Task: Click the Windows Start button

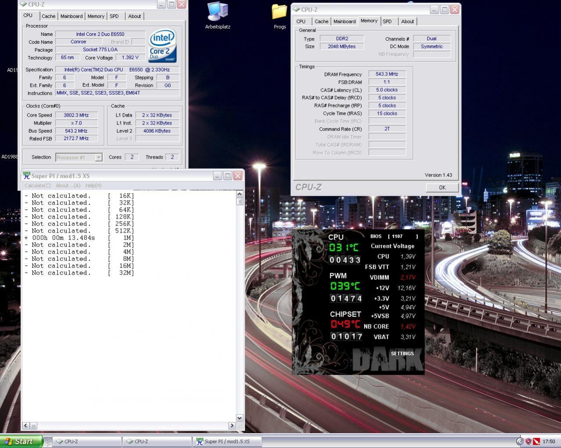Action: (x=21, y=441)
